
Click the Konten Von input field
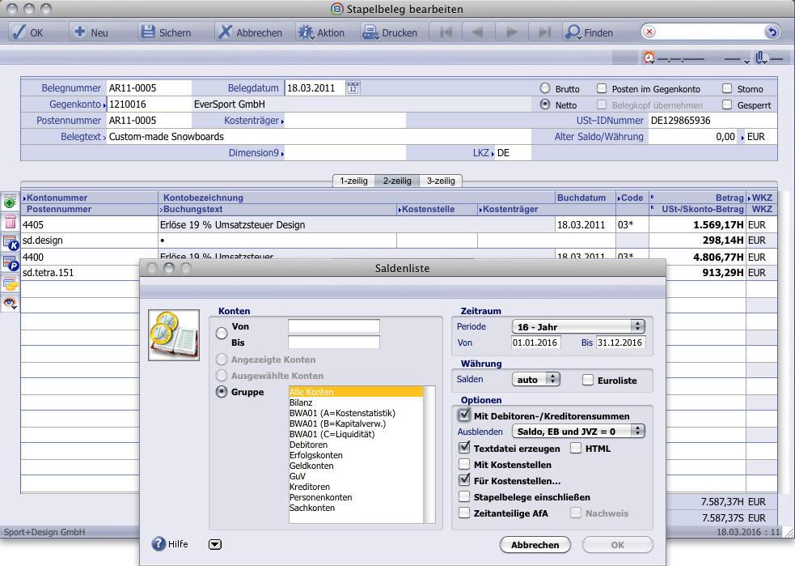(334, 326)
